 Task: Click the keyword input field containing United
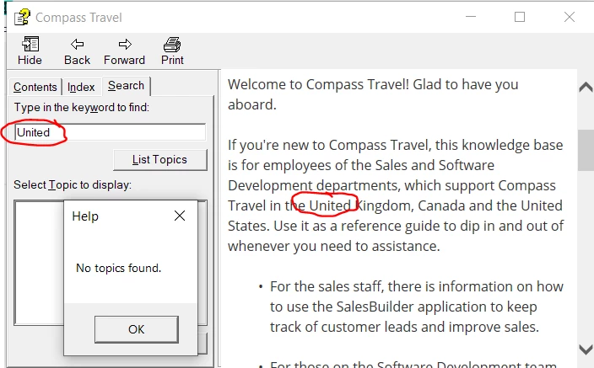pyautogui.click(x=111, y=132)
